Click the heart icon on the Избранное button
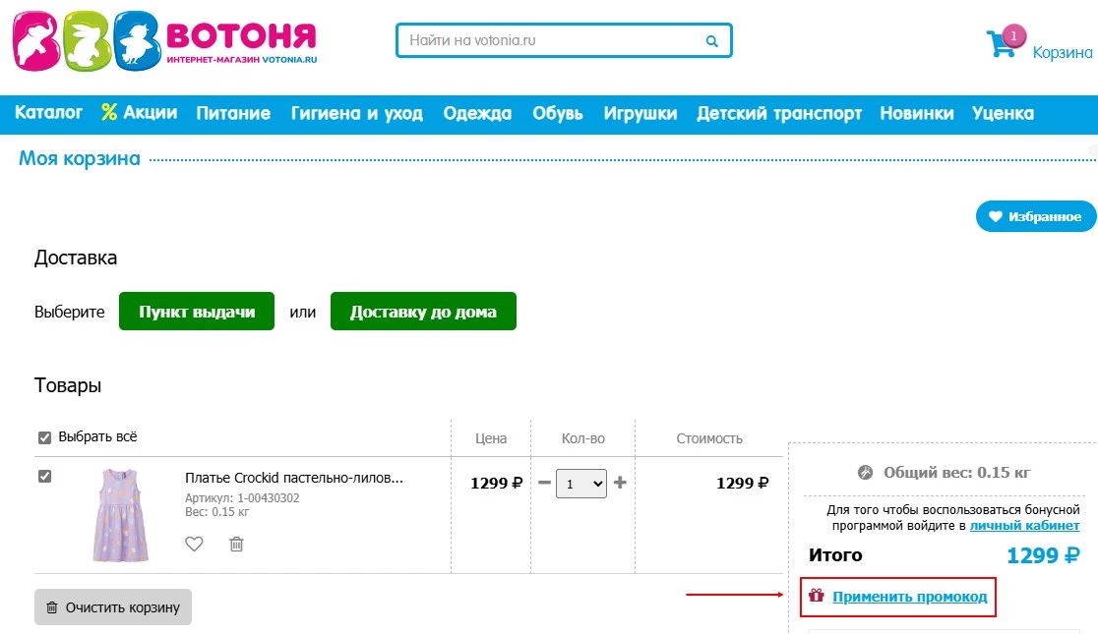 [x=998, y=216]
